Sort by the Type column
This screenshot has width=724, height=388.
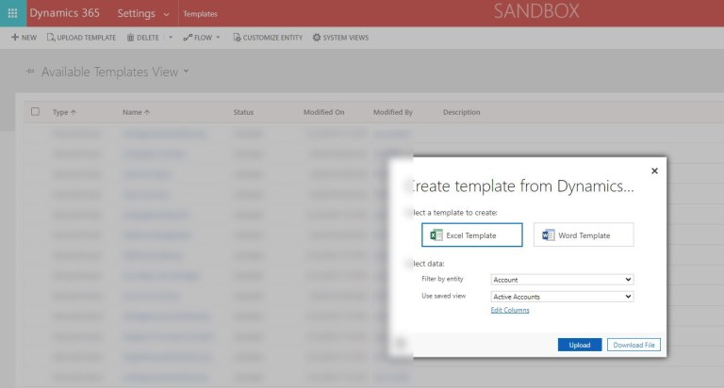64,112
